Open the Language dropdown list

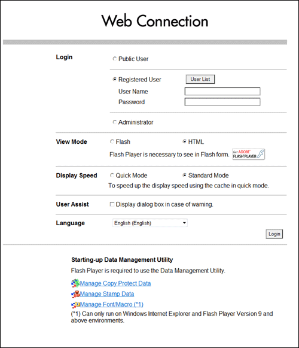[x=150, y=223]
